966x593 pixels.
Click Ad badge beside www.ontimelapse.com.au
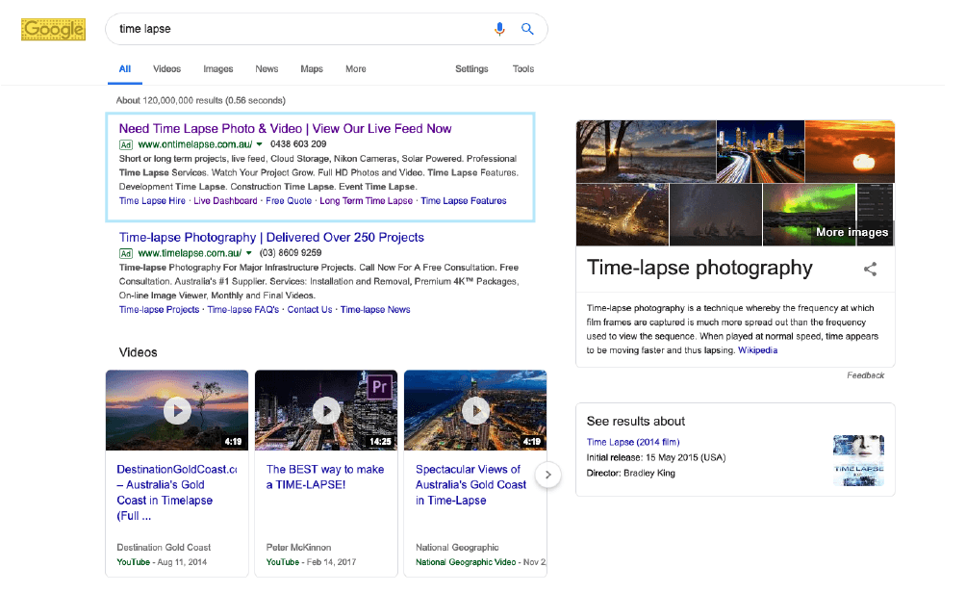pos(126,144)
